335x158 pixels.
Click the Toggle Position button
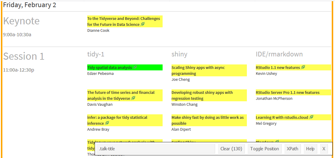[264, 149]
